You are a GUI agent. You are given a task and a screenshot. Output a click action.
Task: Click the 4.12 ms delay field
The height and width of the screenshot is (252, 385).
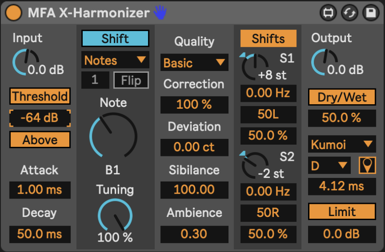coord(342,186)
